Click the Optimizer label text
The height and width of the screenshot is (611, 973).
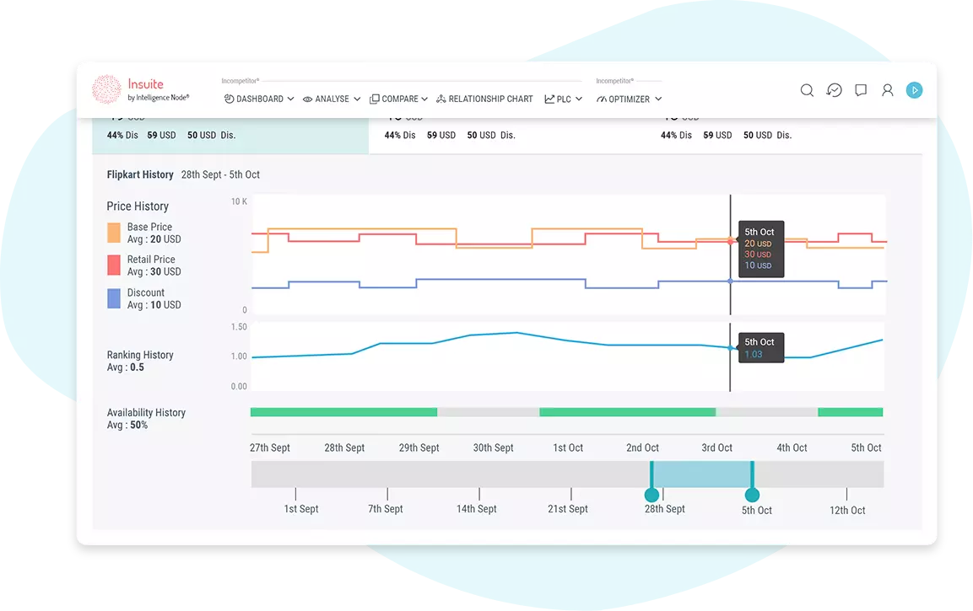click(630, 99)
